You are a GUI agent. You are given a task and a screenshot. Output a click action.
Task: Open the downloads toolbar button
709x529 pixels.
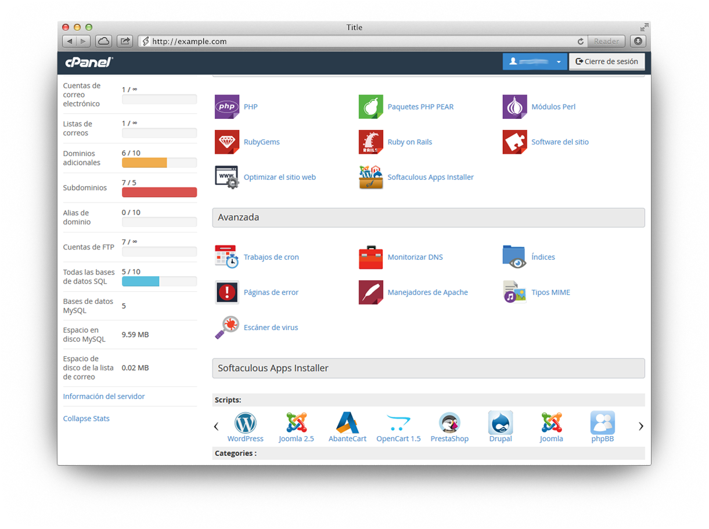638,41
